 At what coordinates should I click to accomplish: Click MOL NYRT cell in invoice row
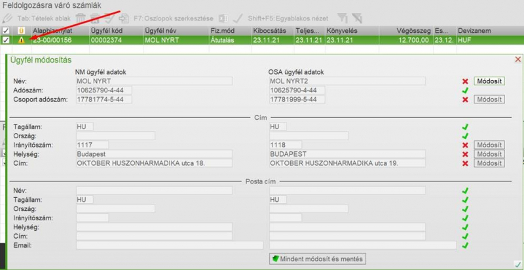click(x=176, y=40)
